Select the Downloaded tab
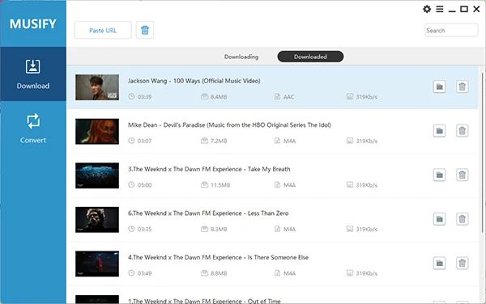Image resolution: width=486 pixels, height=304 pixels. tap(310, 57)
